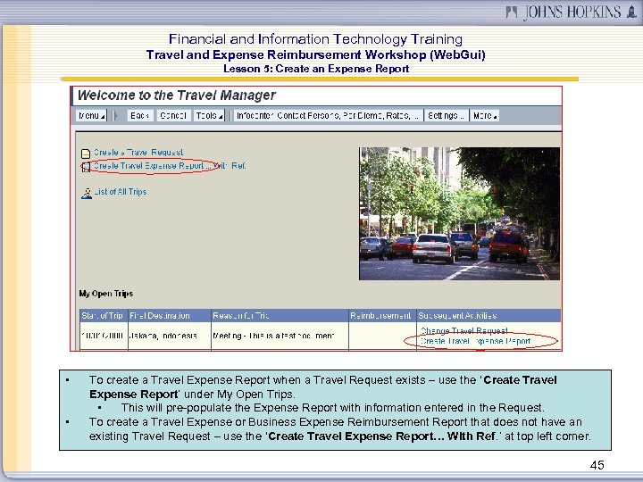Click the Settings toolbar button
The image size is (643, 482).
(x=446, y=116)
